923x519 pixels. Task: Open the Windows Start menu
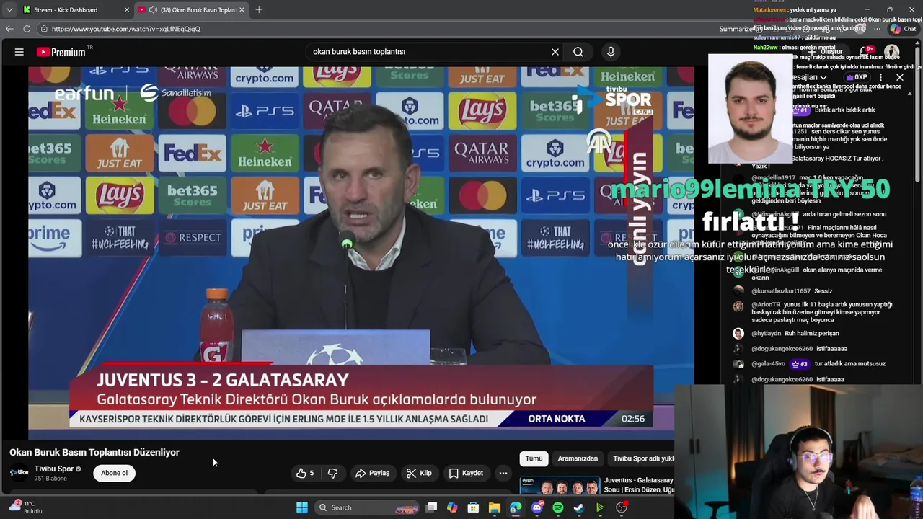point(302,507)
